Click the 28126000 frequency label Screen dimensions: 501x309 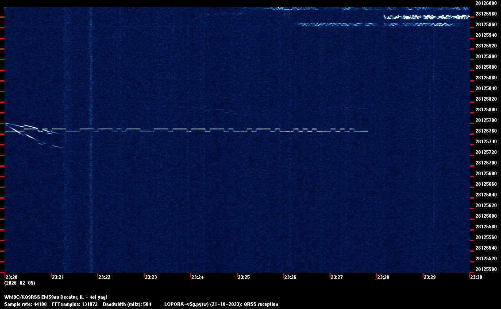click(486, 3)
